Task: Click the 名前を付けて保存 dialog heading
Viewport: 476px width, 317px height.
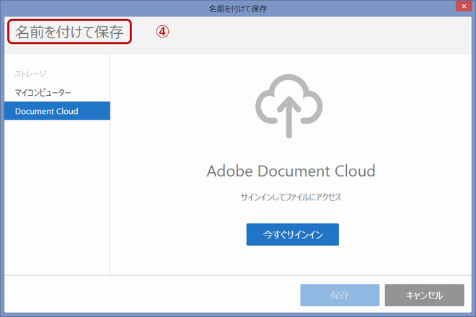Action: tap(69, 32)
